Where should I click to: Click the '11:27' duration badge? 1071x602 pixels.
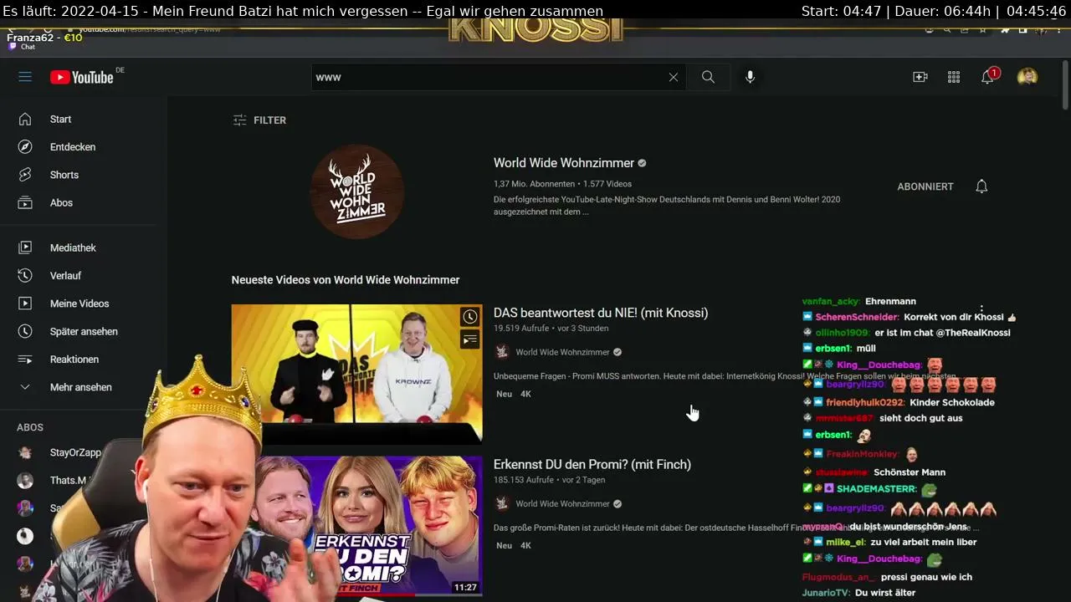[x=465, y=587]
